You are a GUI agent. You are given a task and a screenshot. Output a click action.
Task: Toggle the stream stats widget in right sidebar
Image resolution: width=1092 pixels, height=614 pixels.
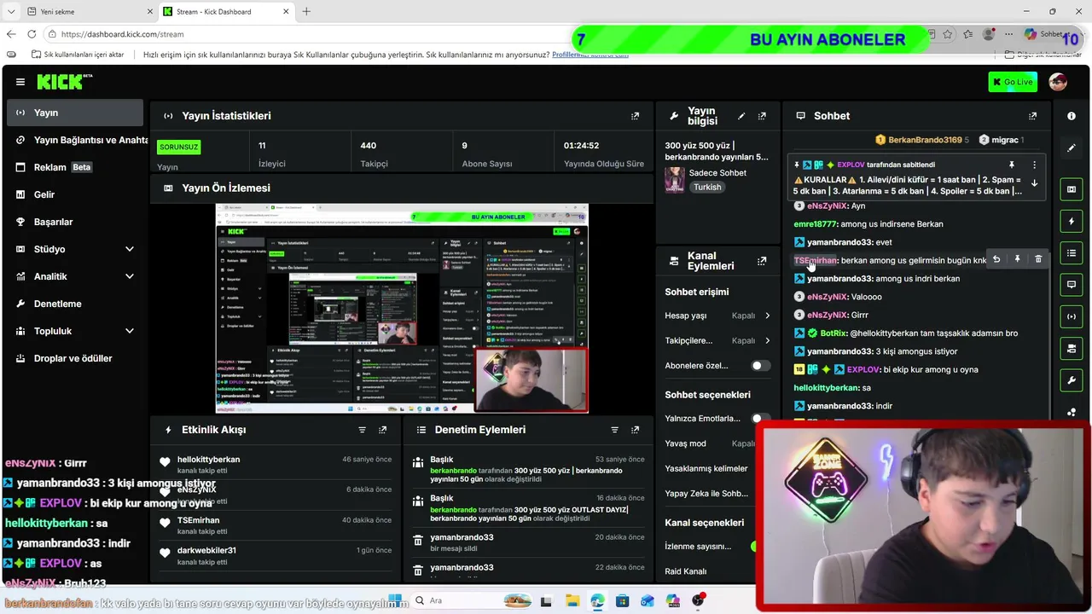tap(1072, 316)
